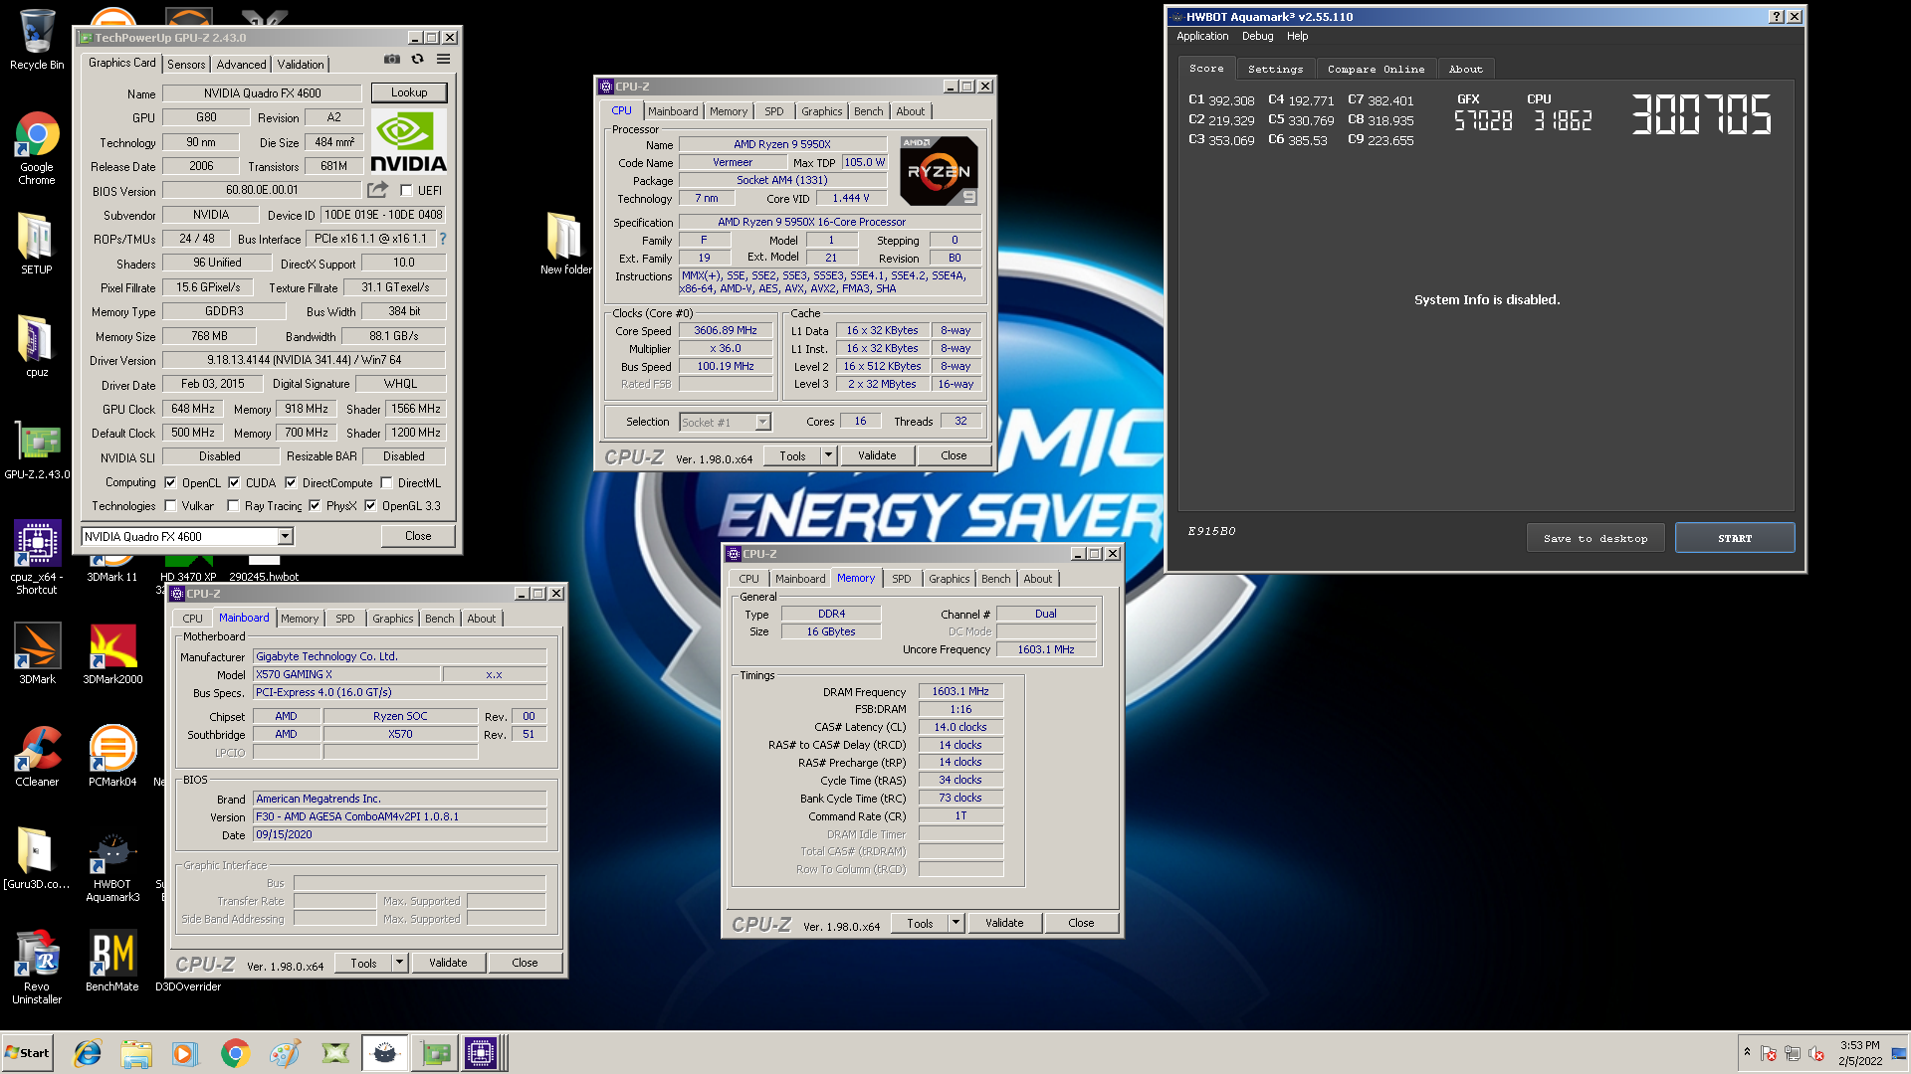Viewport: 1911px width, 1074px height.
Task: Toggle the Vulkan checkbox
Action: tap(170, 505)
